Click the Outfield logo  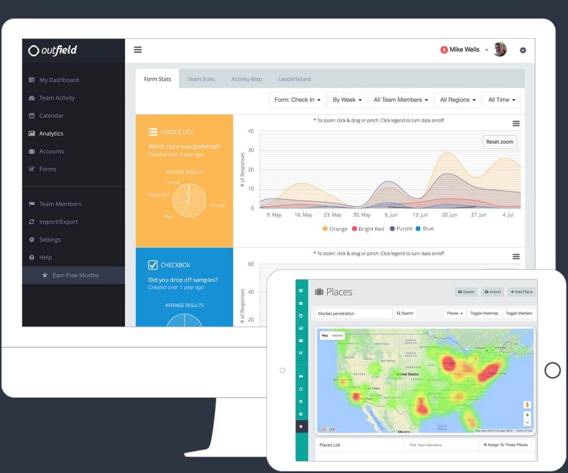coord(53,50)
